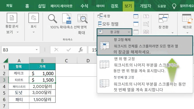Screen dimensions: 194x109
Task: Open a 새 창 window
Action: (x=104, y=16)
